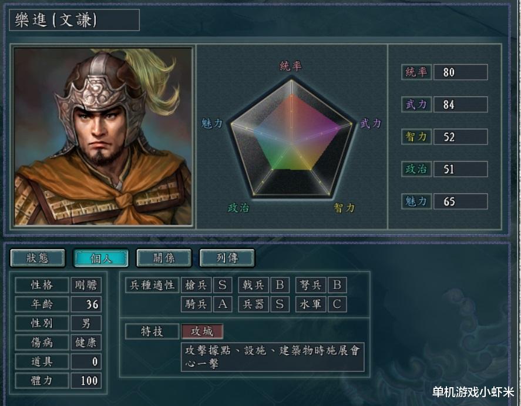Click the officer portrait of 樂進
Viewport: 521px width, 406px height.
click(x=103, y=136)
